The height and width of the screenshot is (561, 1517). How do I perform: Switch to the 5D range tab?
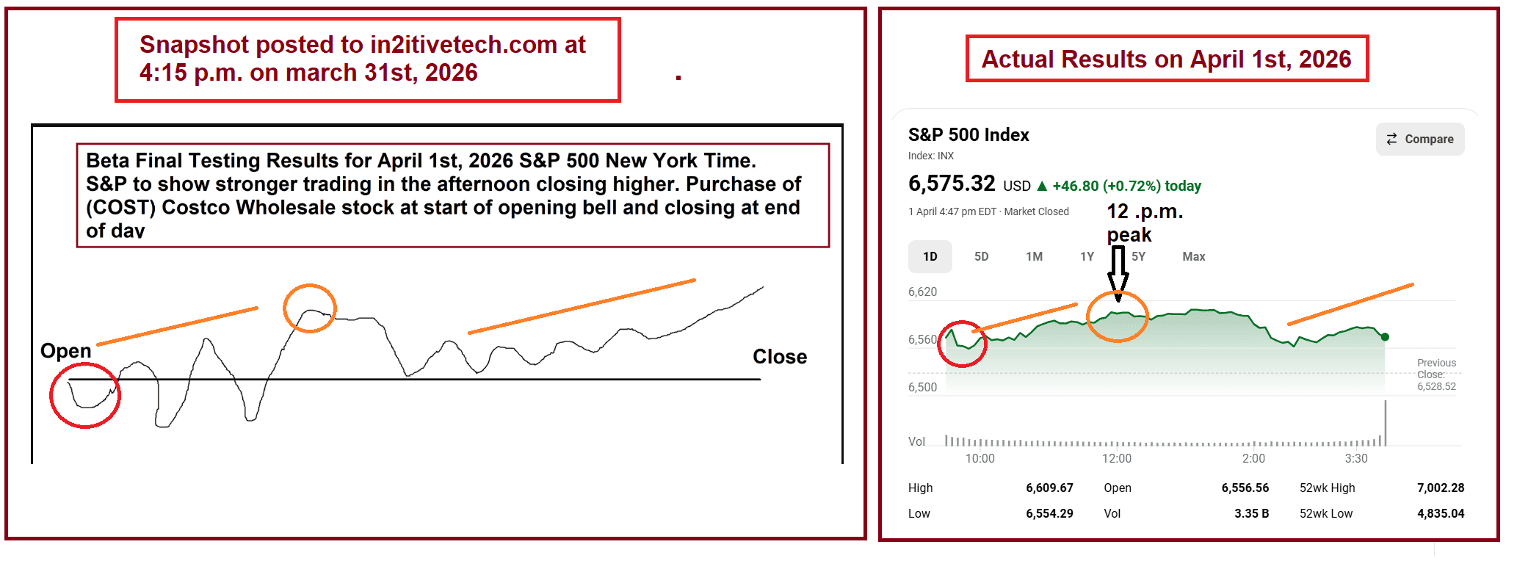click(x=981, y=256)
